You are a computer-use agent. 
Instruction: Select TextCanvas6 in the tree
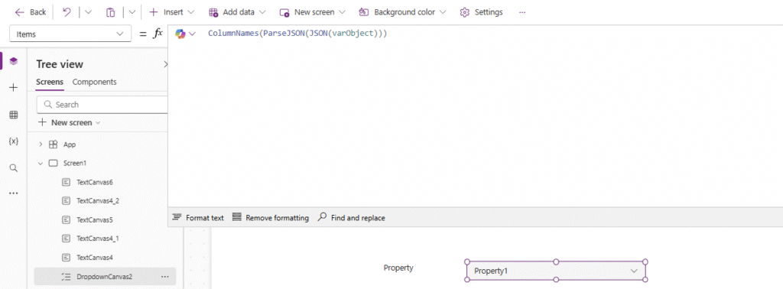95,182
